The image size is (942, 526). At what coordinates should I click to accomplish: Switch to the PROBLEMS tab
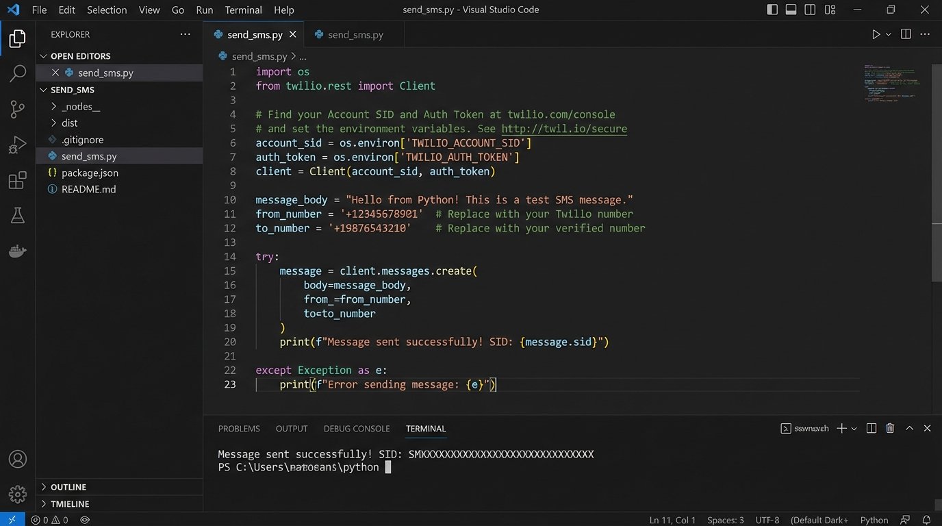tap(239, 429)
